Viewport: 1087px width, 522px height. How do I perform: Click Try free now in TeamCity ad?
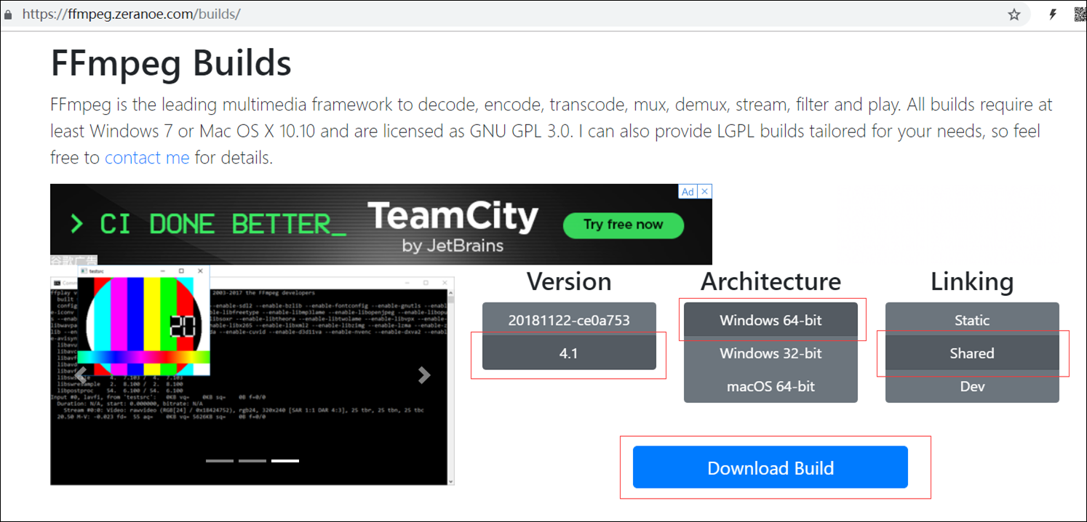tap(624, 225)
